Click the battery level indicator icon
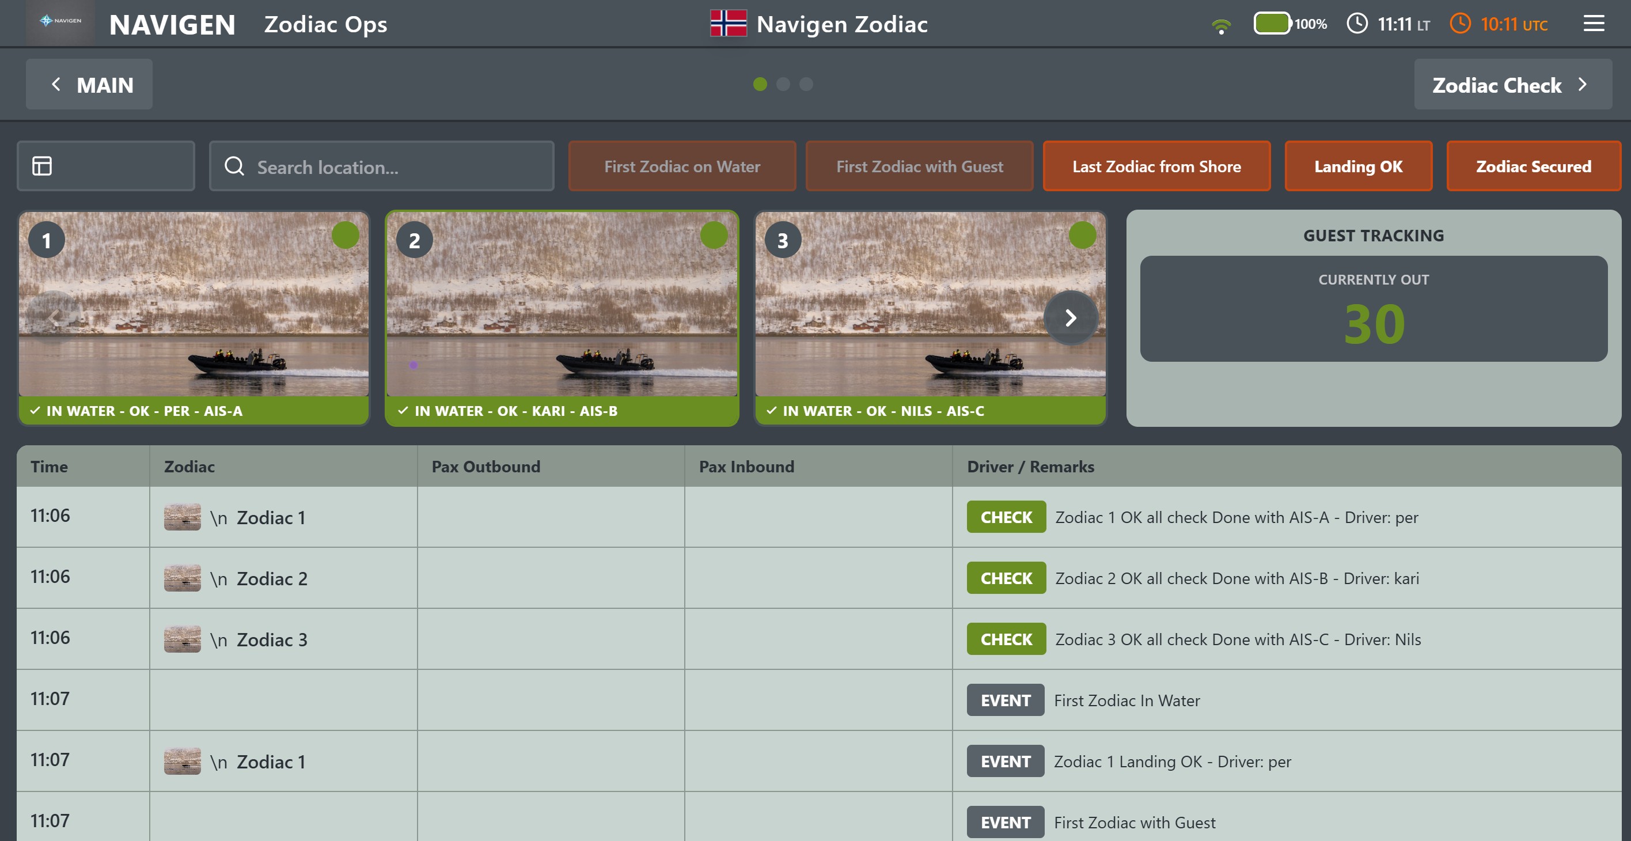The width and height of the screenshot is (1631, 841). click(x=1272, y=24)
